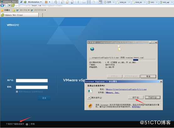The height and width of the screenshot is (128, 174).
Task: Open the dropdown arrow beside the pause icon
Action: (x=50, y=2)
